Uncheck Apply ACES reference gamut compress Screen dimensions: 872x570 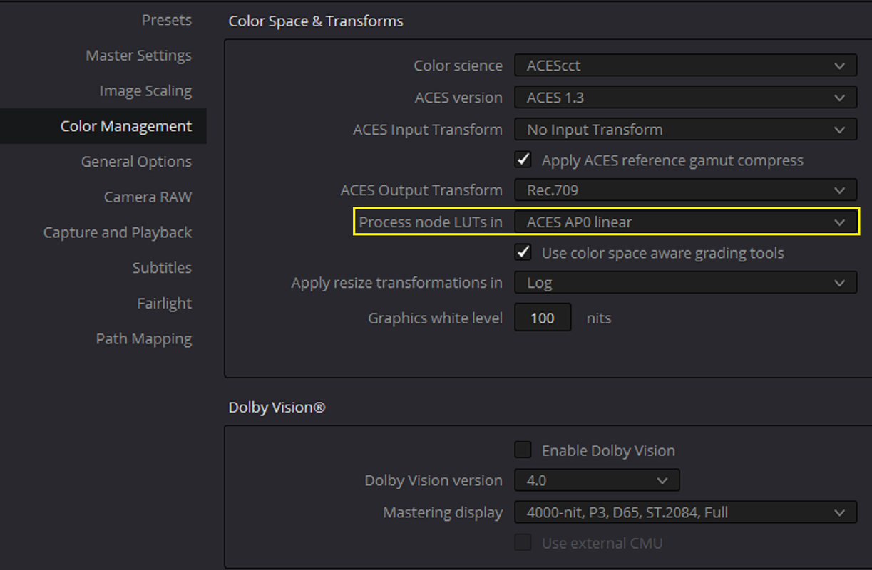523,160
